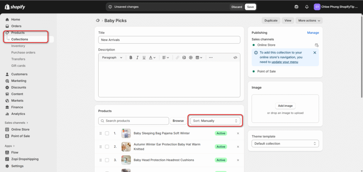363x172 pixels.
Task: Check the Autumn Winter Ear Protection Hat
Action: click(x=107, y=147)
